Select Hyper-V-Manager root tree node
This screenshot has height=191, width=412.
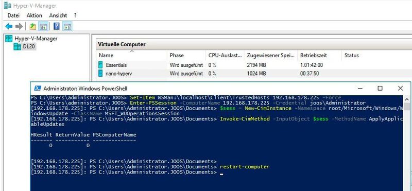click(x=36, y=39)
